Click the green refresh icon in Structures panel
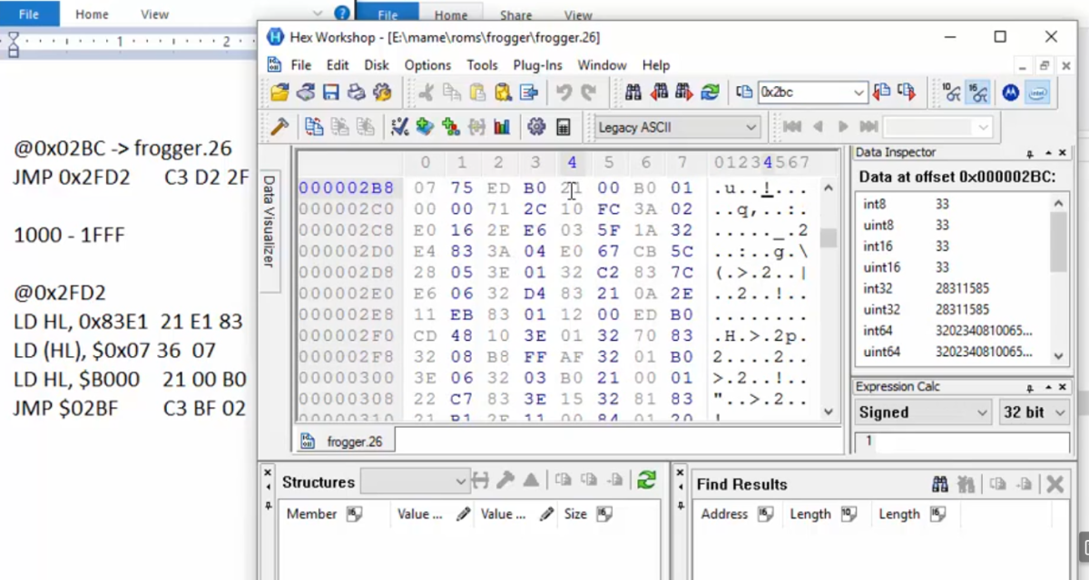Viewport: 1089px width, 580px height. (647, 480)
